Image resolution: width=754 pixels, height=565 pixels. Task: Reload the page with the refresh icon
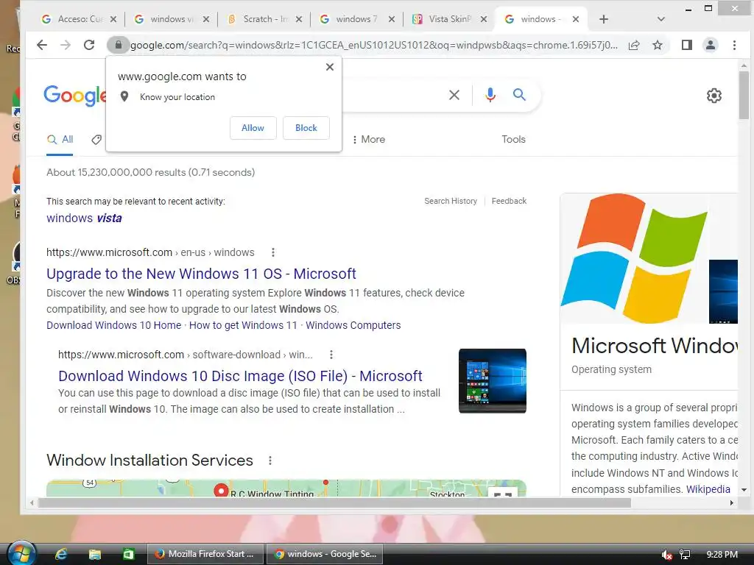tap(89, 45)
